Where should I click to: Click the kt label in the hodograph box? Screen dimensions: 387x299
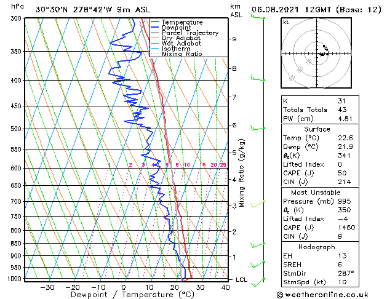pyautogui.click(x=285, y=22)
